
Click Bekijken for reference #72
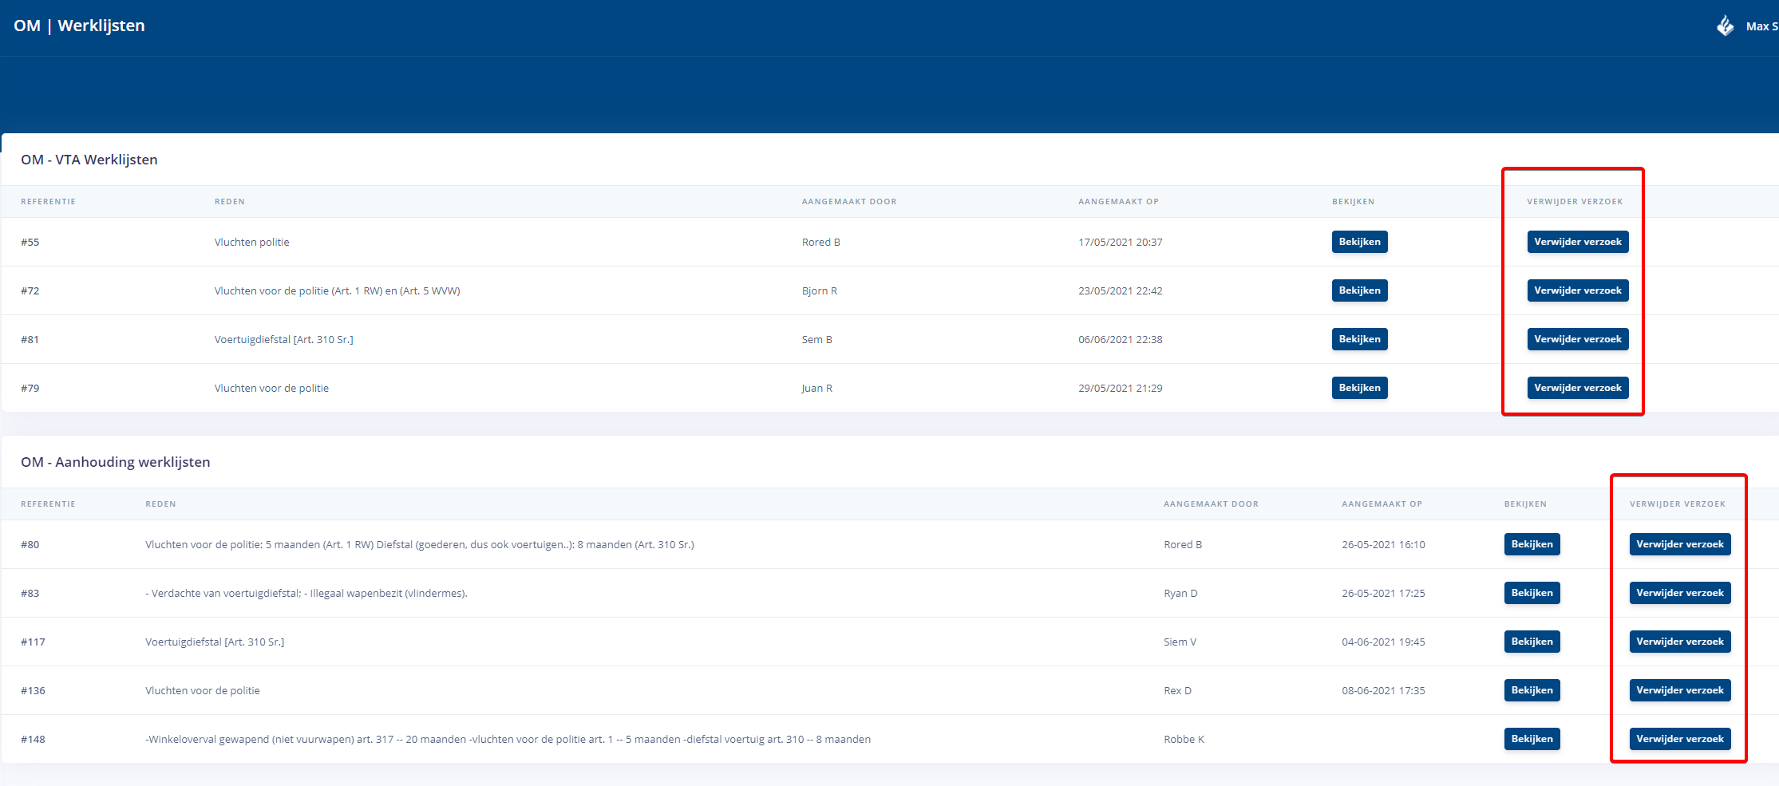(x=1359, y=290)
